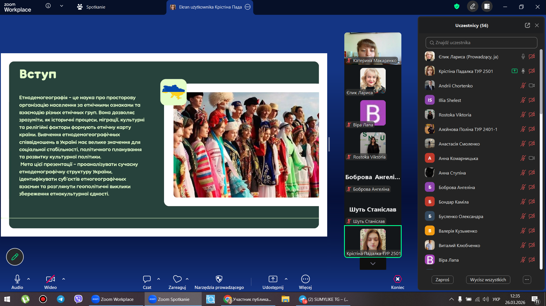
Task: Open Narzędzia prowadzącego host tools
Action: pos(219,279)
